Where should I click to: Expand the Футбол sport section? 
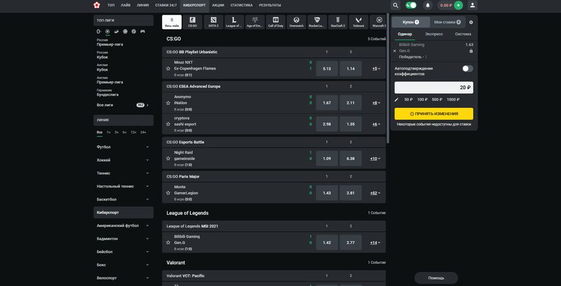tap(123, 147)
